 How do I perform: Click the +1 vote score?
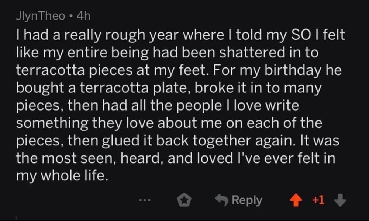pos(318,200)
